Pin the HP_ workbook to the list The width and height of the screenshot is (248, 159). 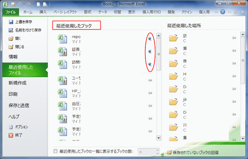click(x=150, y=93)
